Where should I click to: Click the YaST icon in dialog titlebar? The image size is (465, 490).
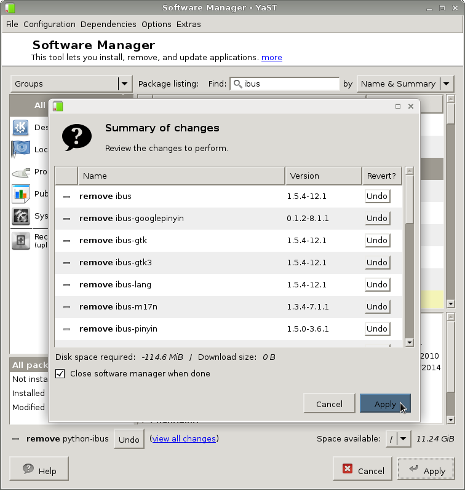click(58, 106)
